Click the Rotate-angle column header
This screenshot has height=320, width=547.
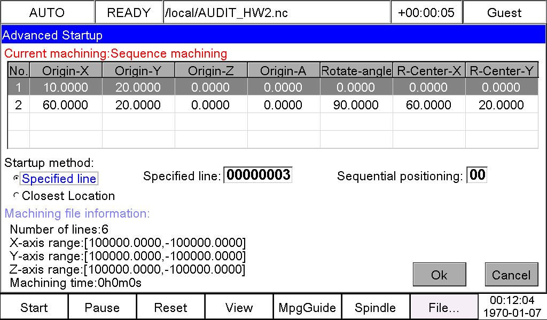(356, 70)
